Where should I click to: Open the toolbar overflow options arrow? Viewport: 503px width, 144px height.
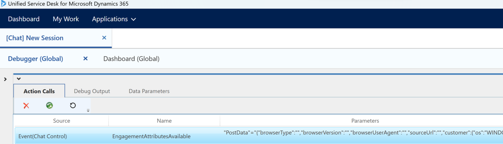[88, 110]
